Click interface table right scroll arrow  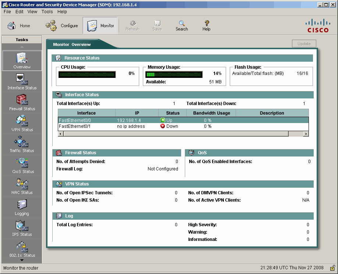point(306,134)
